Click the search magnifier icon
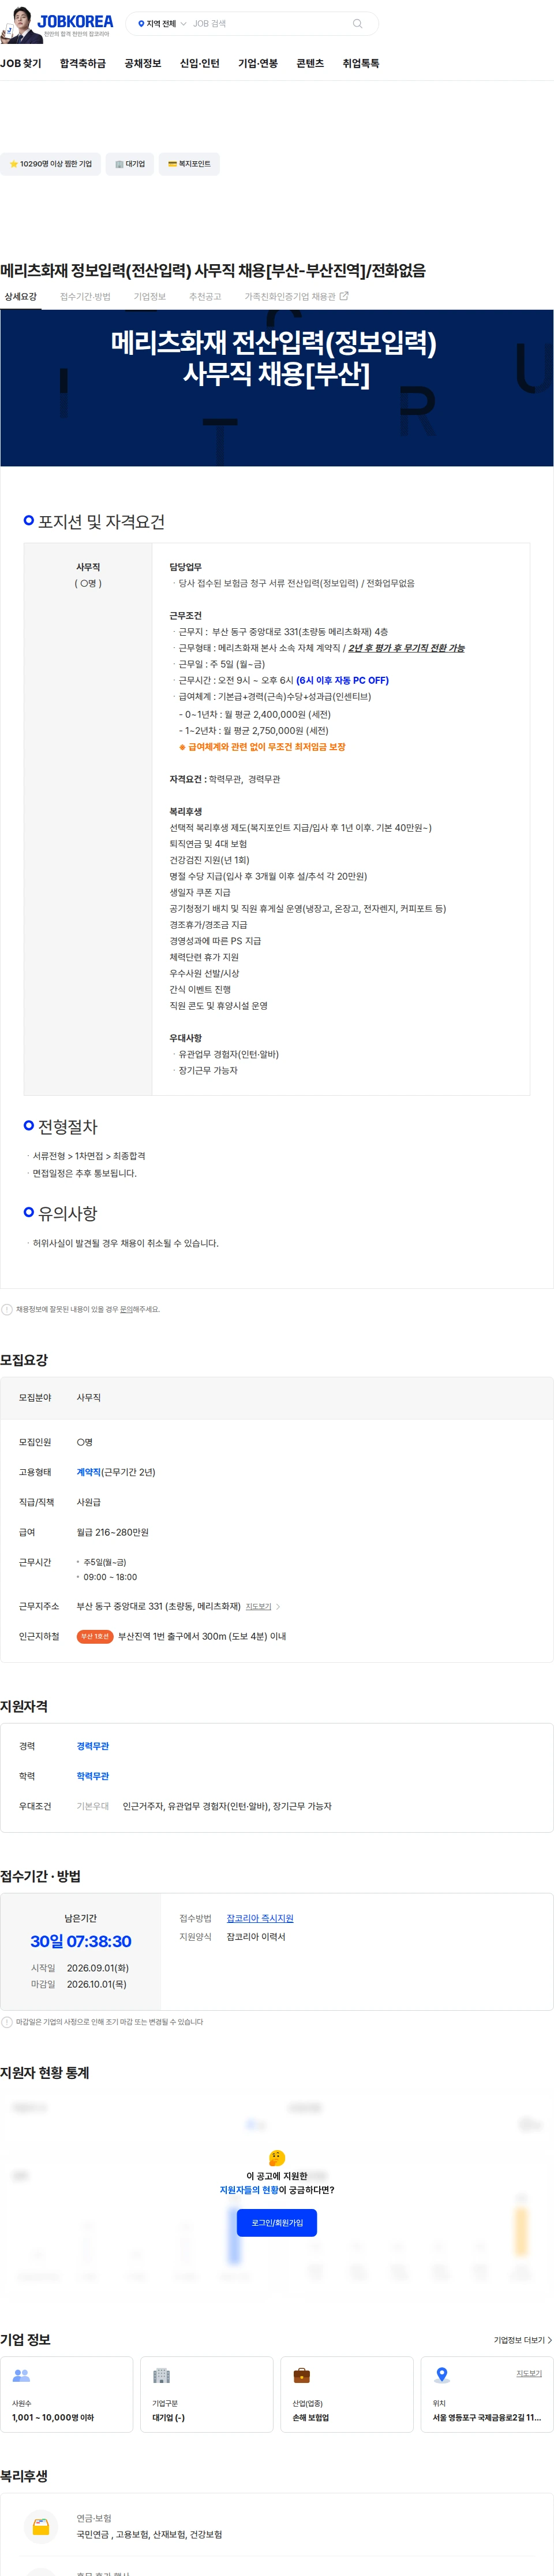Screen dimensions: 554x2576 tap(357, 23)
